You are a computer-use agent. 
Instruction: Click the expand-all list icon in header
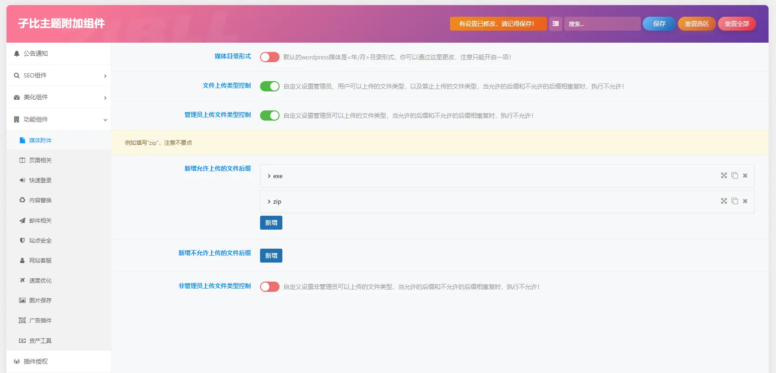click(x=555, y=24)
